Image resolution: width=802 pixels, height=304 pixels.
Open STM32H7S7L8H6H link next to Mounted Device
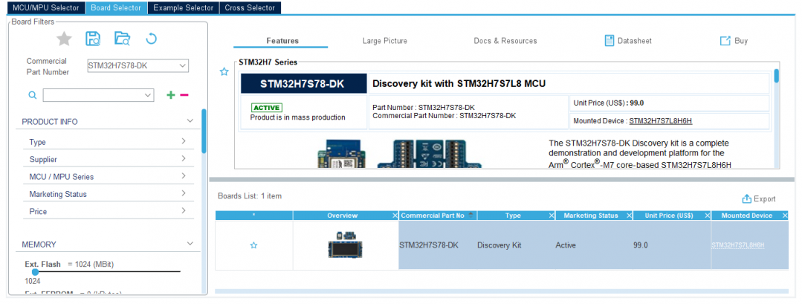click(x=660, y=121)
